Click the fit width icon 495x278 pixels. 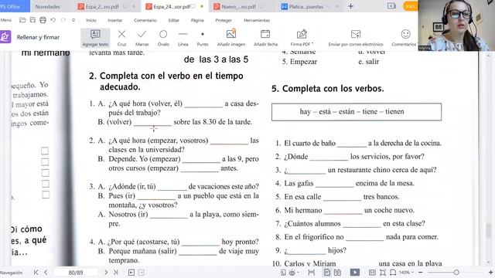(311, 273)
